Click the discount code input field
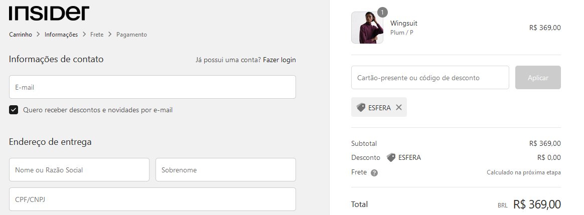The width and height of the screenshot is (584, 215). coord(430,77)
